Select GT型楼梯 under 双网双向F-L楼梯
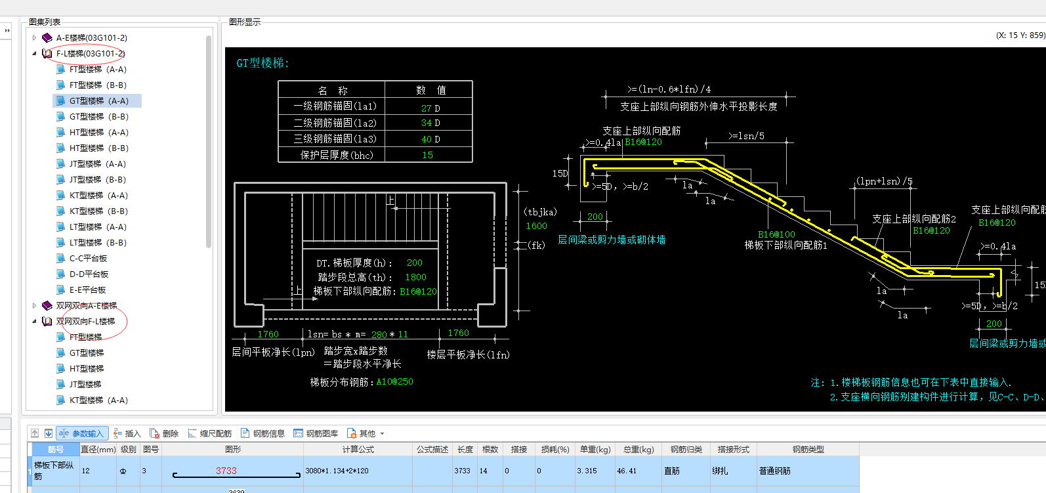1046x493 pixels. 87,353
